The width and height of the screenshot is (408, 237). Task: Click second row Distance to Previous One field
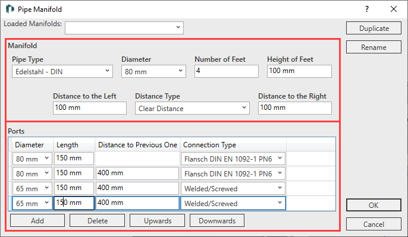137,173
